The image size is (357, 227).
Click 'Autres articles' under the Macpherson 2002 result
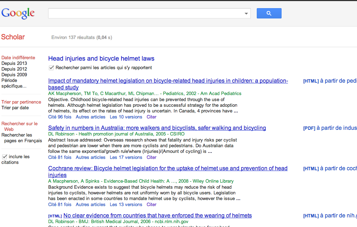click(91, 117)
